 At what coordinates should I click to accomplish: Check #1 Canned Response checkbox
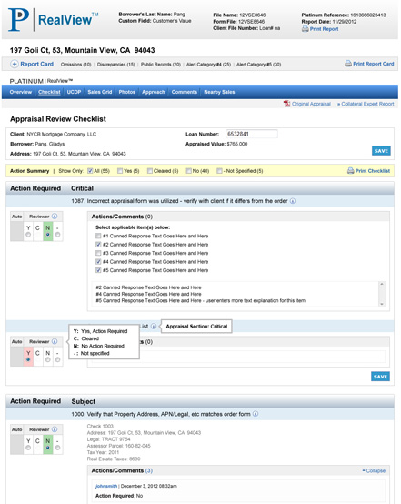[98, 236]
